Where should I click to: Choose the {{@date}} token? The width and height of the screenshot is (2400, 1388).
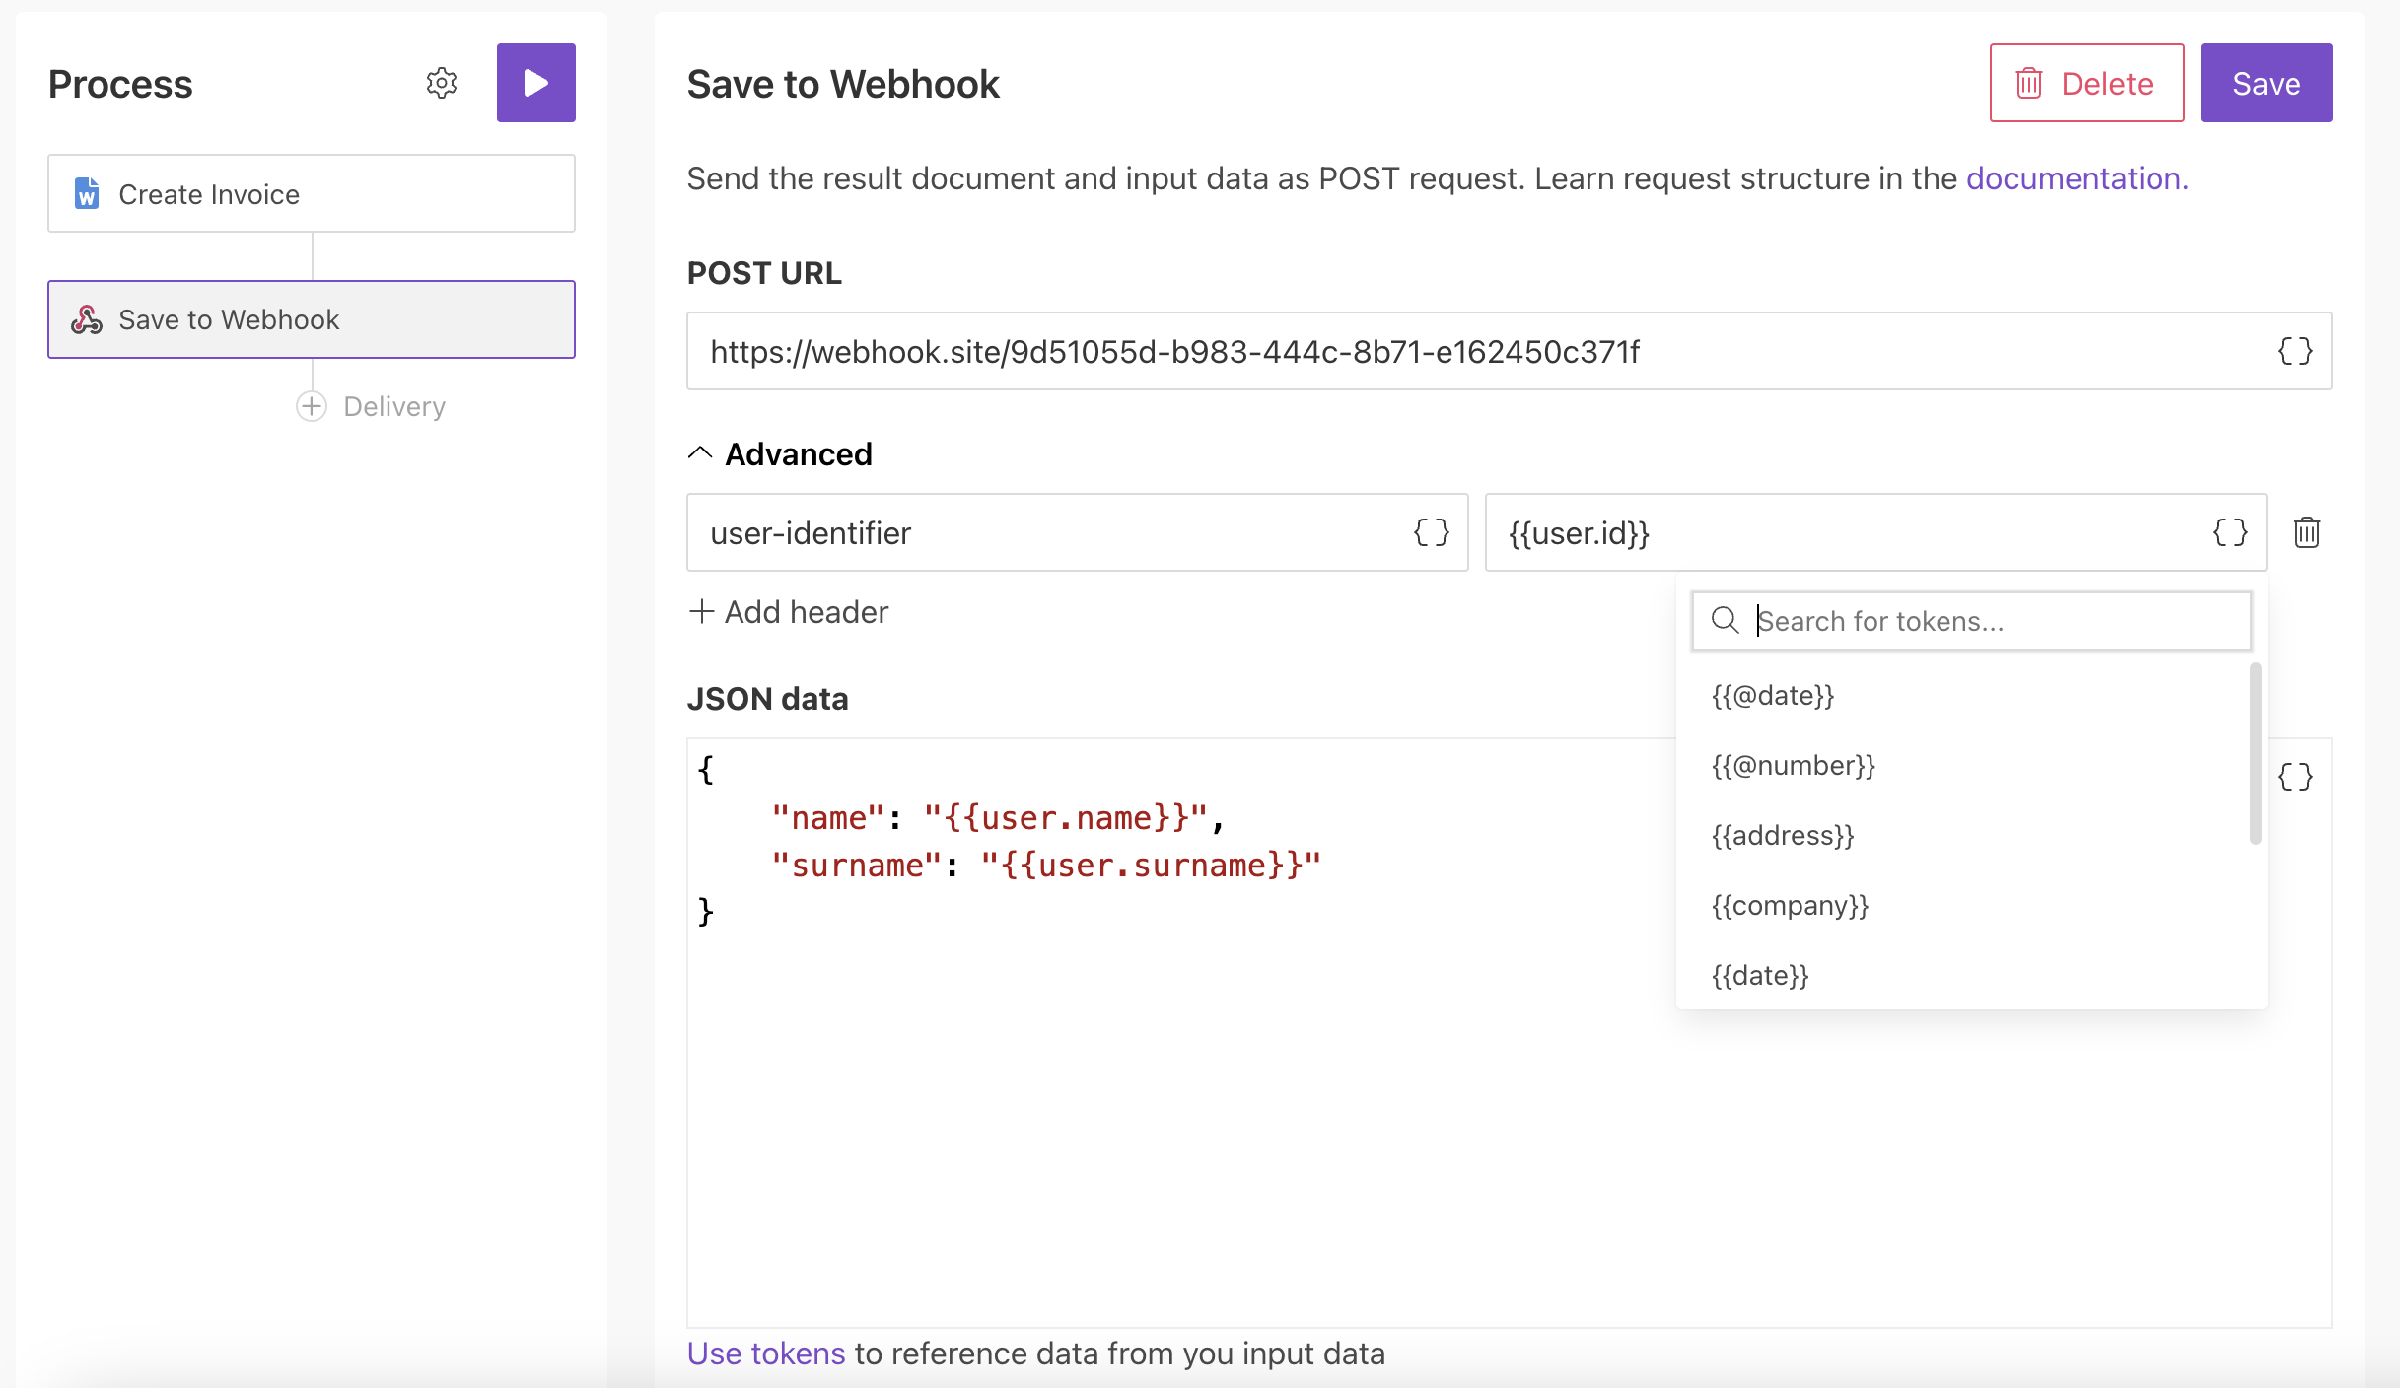[x=1773, y=696]
